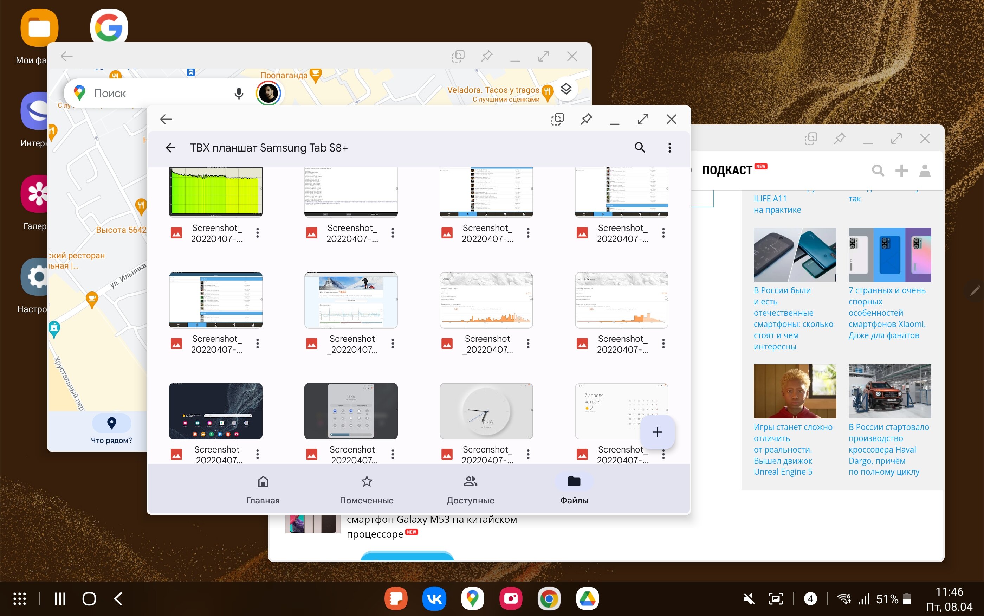Open VK from the taskbar
This screenshot has height=616, width=984.
pos(434,598)
